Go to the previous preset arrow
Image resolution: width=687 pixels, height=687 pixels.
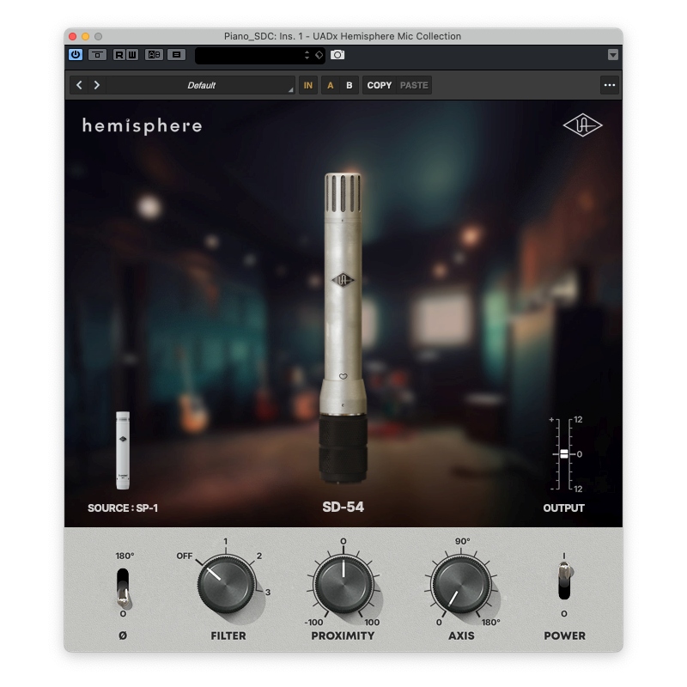[x=79, y=85]
